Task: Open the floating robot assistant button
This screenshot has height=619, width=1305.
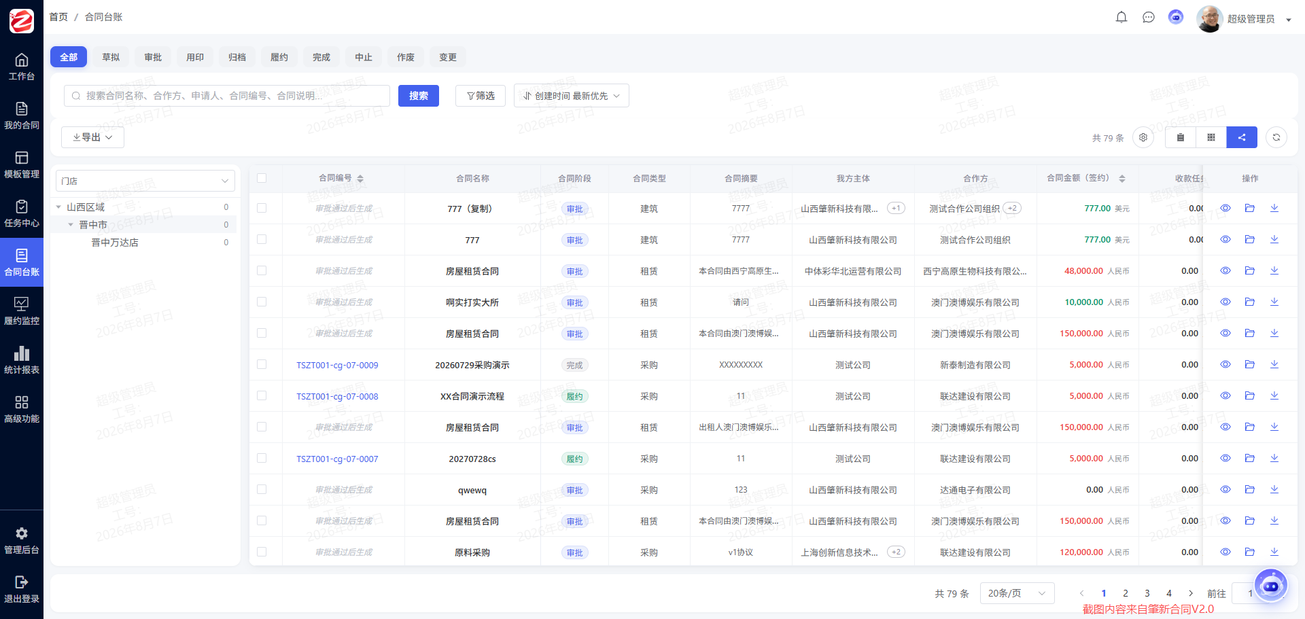Action: point(1270,585)
